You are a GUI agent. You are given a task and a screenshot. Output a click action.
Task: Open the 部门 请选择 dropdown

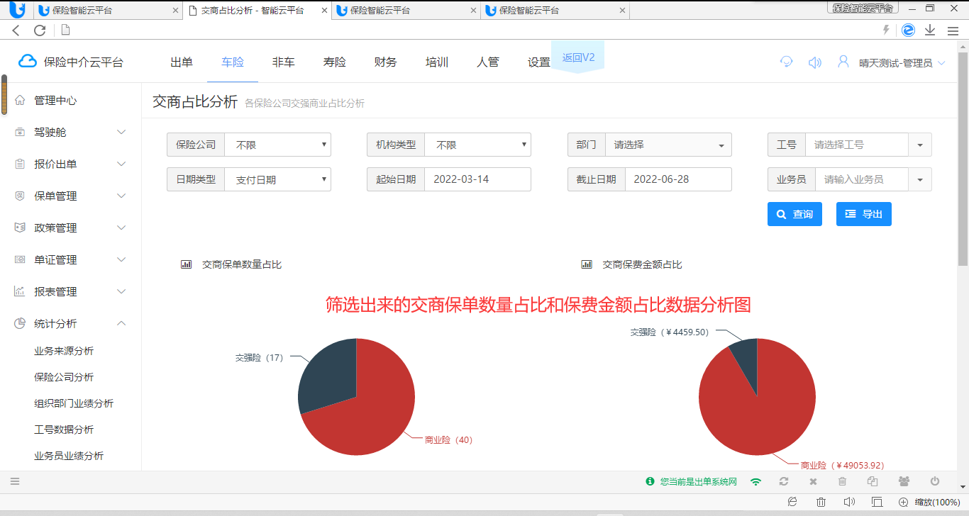[668, 145]
